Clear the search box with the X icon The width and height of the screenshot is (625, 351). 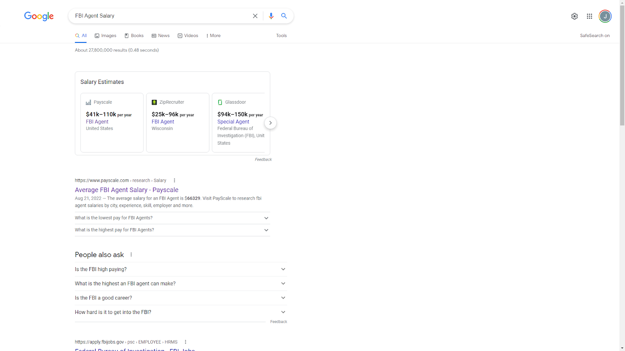(255, 16)
